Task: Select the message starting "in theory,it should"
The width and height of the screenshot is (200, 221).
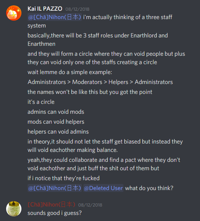Action: point(105,146)
